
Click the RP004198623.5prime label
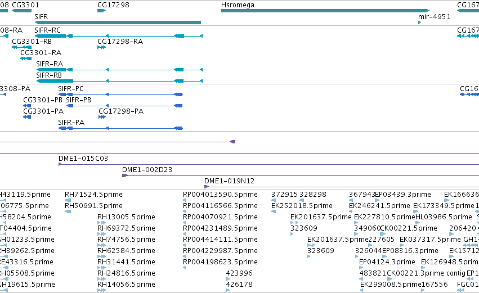(x=220, y=262)
